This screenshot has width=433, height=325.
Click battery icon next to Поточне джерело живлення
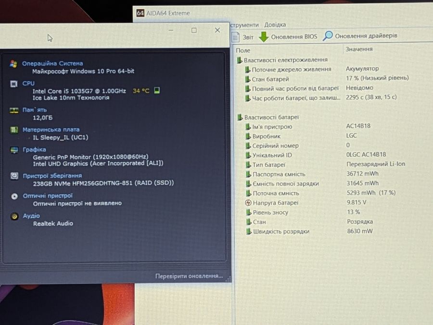[248, 70]
